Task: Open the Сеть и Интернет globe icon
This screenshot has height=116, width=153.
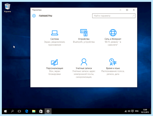Action: click(x=113, y=33)
